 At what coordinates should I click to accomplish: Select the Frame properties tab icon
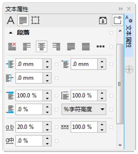pyautogui.click(x=35, y=20)
